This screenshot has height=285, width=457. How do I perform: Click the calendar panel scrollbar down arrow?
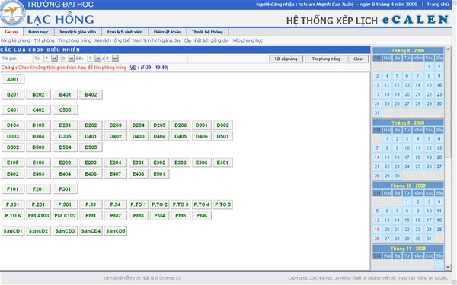pos(448,267)
